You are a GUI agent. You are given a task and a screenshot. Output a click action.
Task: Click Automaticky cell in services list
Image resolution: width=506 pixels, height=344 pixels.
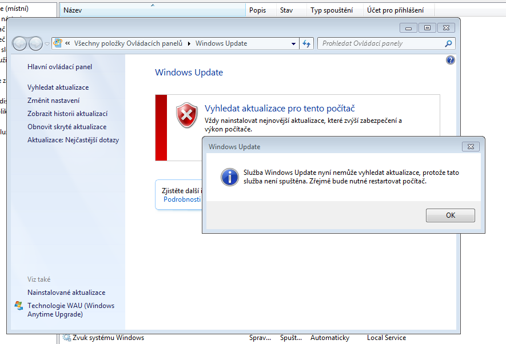point(330,338)
